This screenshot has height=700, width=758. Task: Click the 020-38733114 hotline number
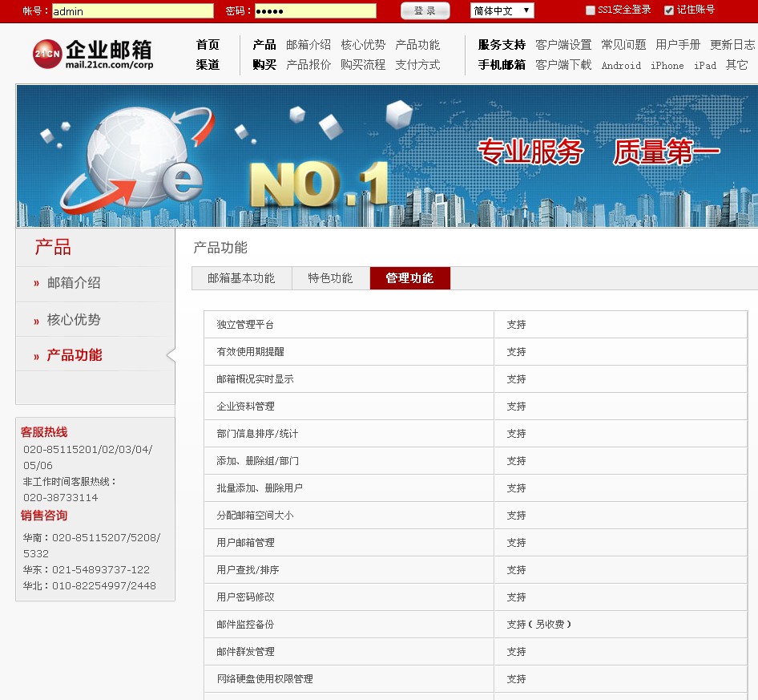(60, 497)
